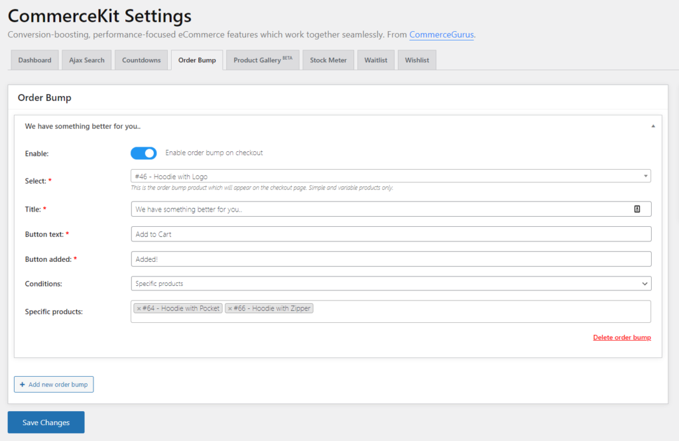Visit the CommerceGurus link
This screenshot has width=679, height=441.
(442, 34)
